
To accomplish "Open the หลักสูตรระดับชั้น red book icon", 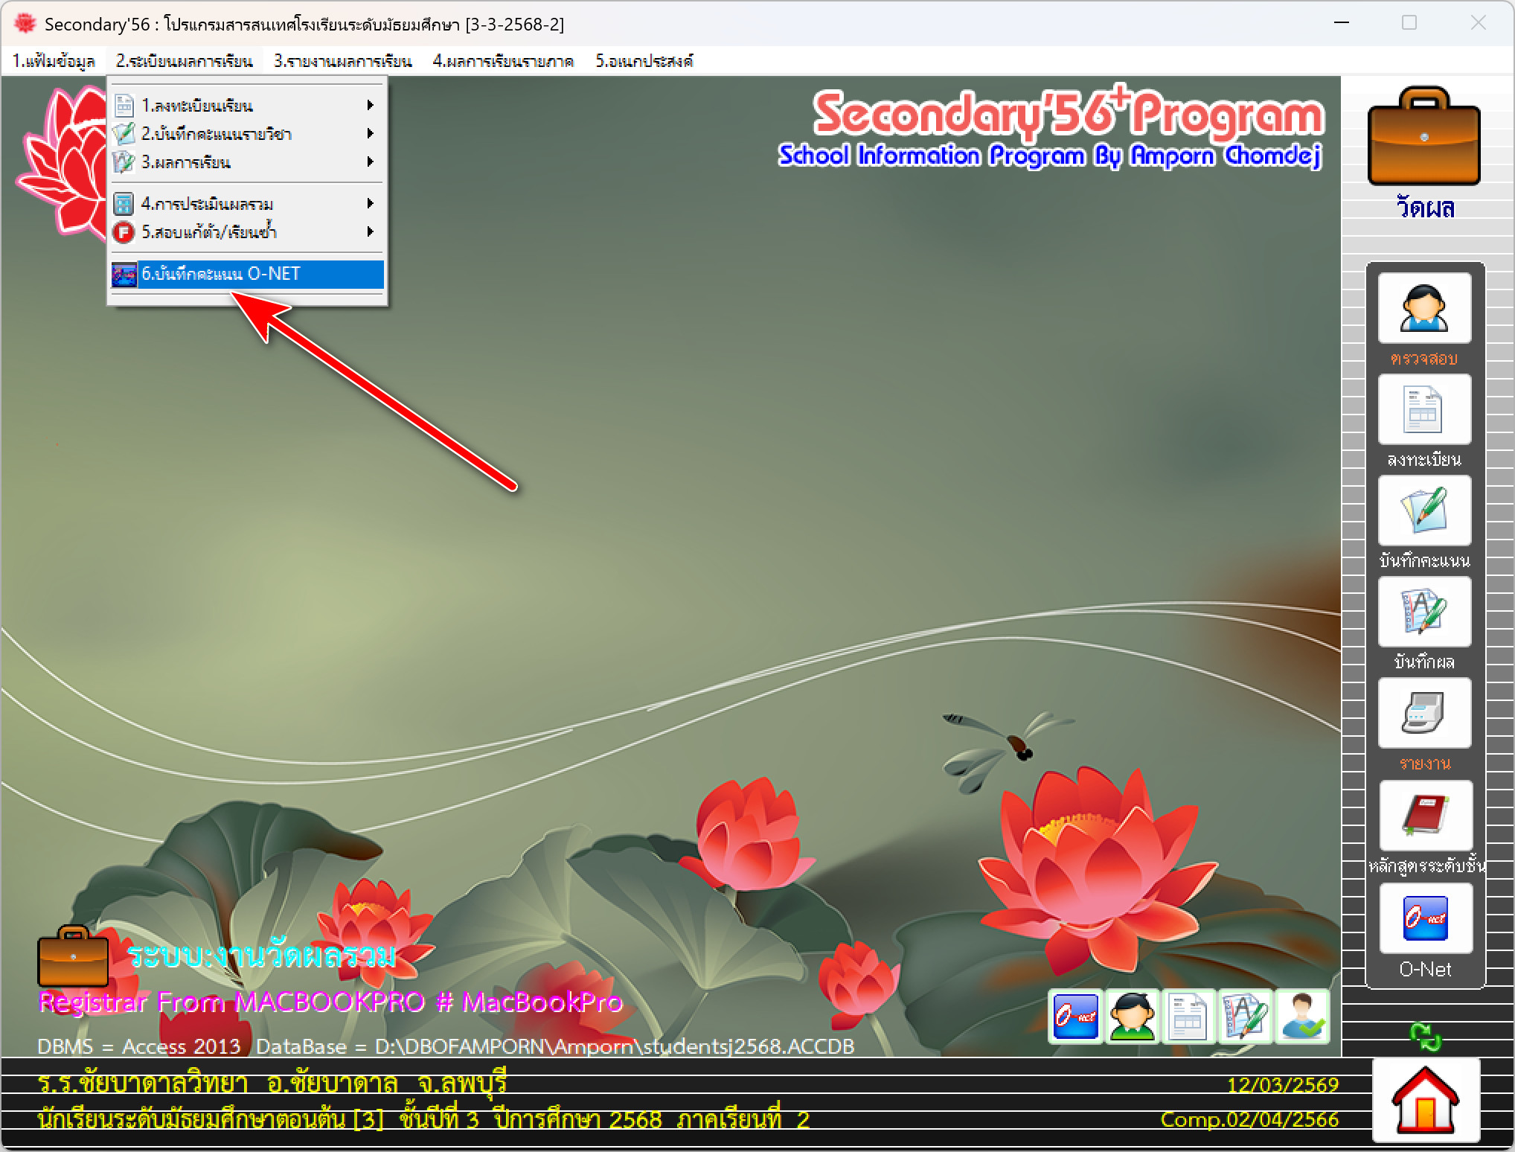I will click(1425, 816).
